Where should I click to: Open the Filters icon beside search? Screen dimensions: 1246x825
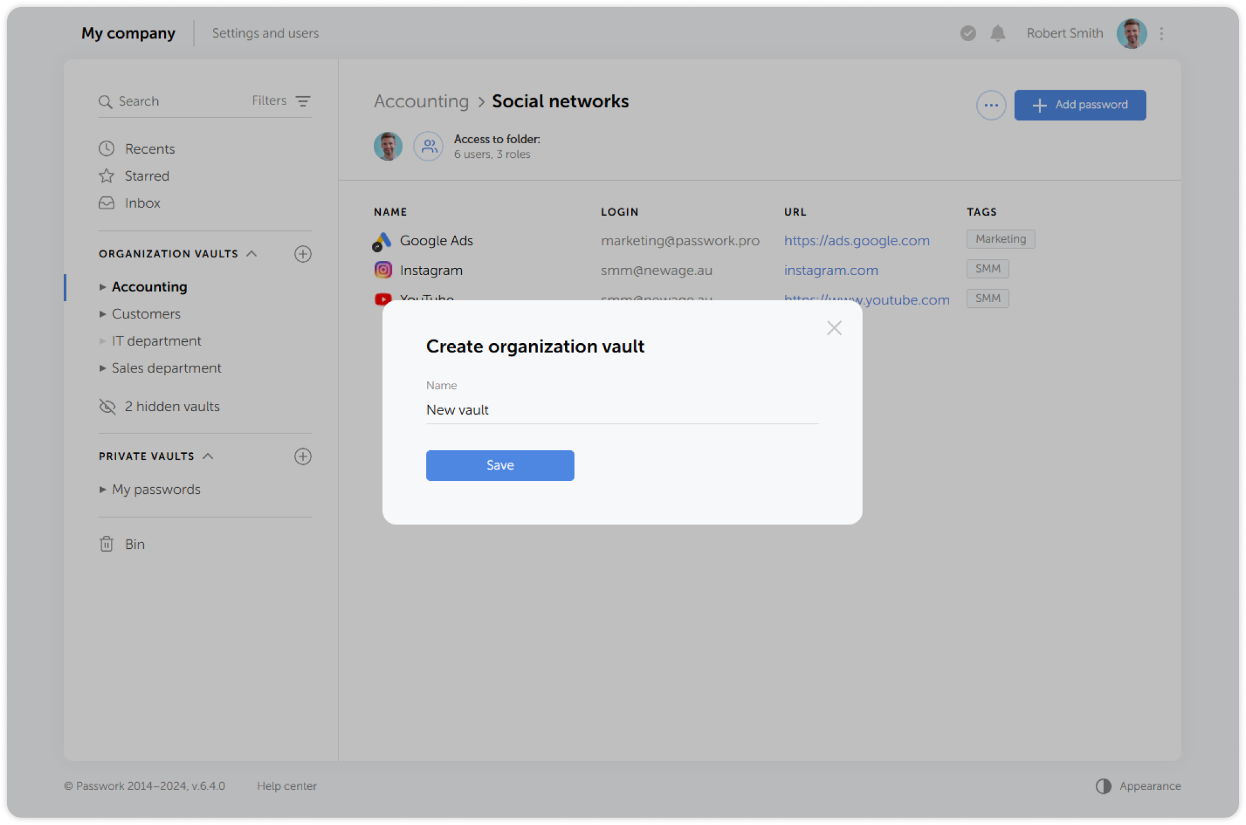coord(303,101)
